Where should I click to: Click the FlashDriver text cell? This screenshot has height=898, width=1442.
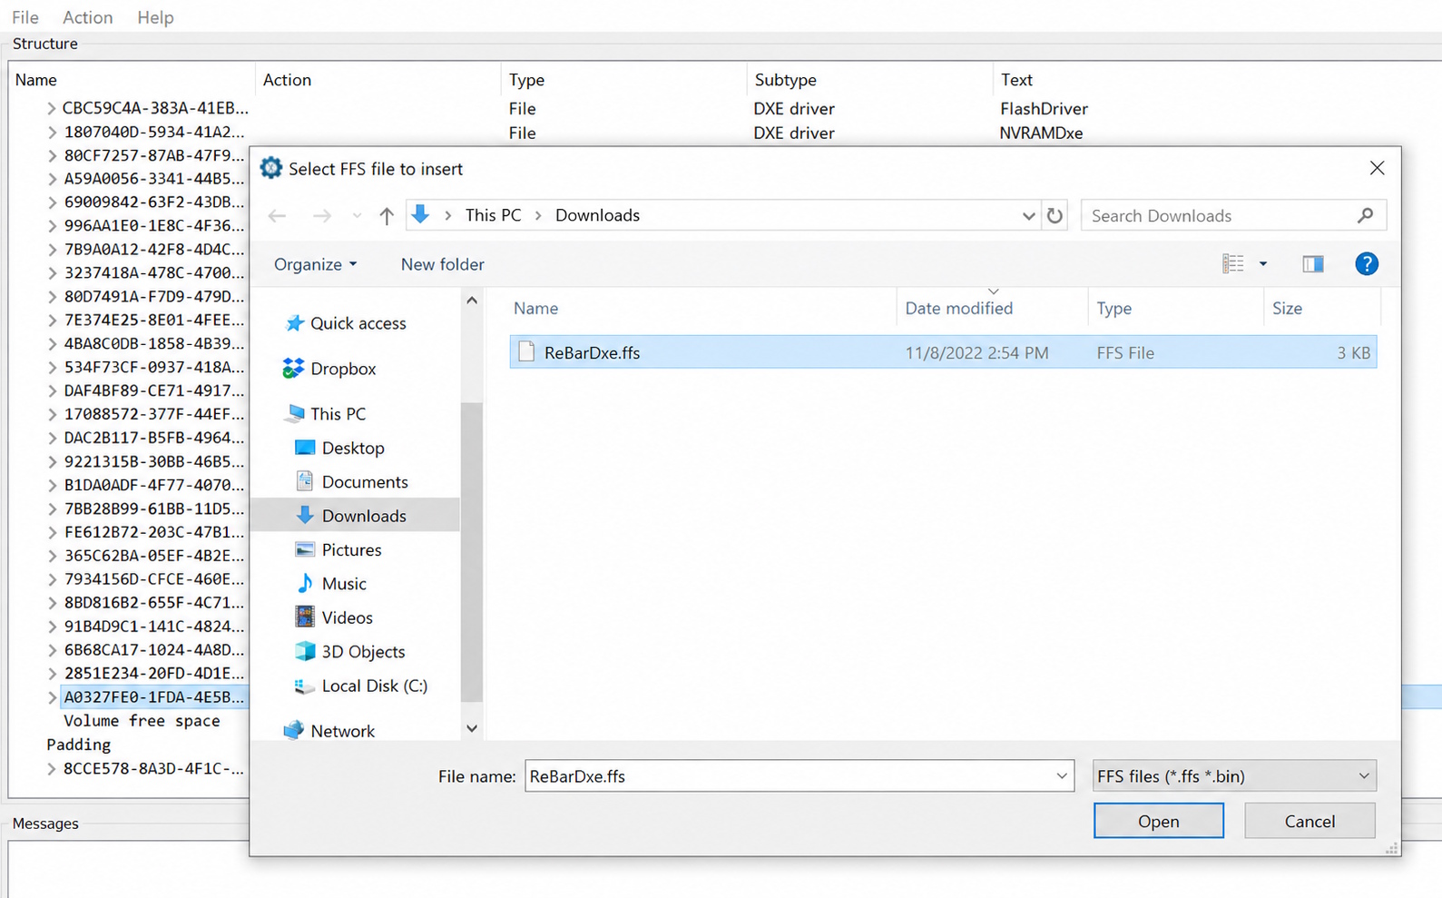coord(1044,108)
